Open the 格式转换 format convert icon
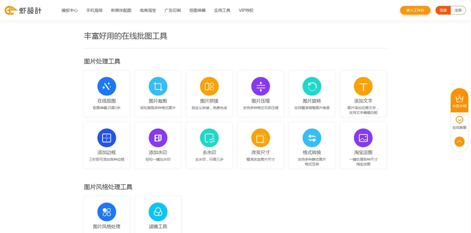Viewport: 471px width, 233px height. click(312, 138)
